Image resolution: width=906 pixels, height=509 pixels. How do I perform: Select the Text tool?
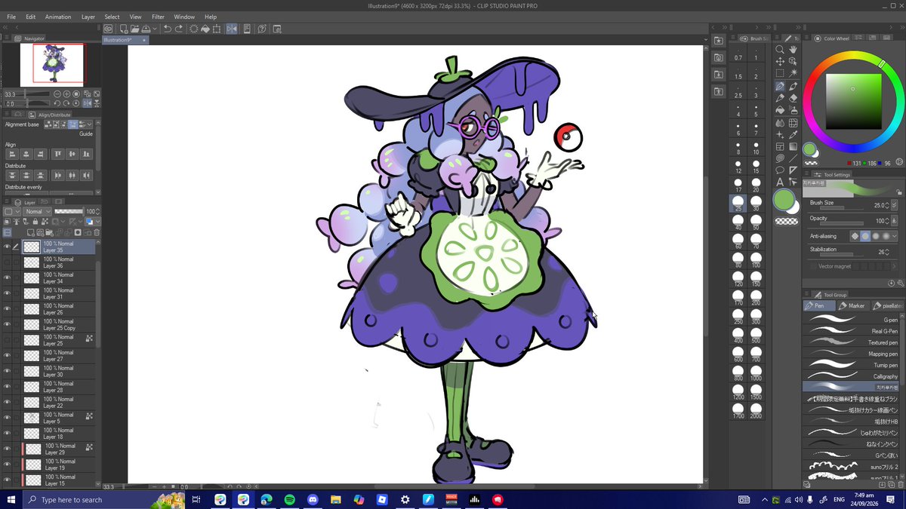[x=780, y=182]
